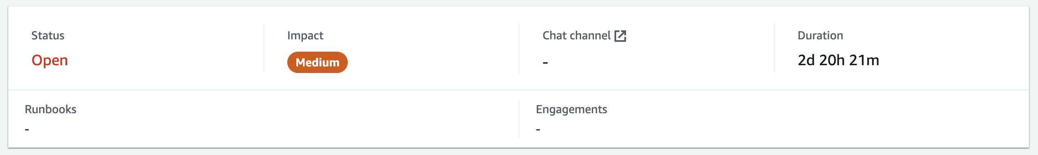The height and width of the screenshot is (155, 1038).
Task: Select the dash value under Runbooks
Action: click(x=27, y=130)
